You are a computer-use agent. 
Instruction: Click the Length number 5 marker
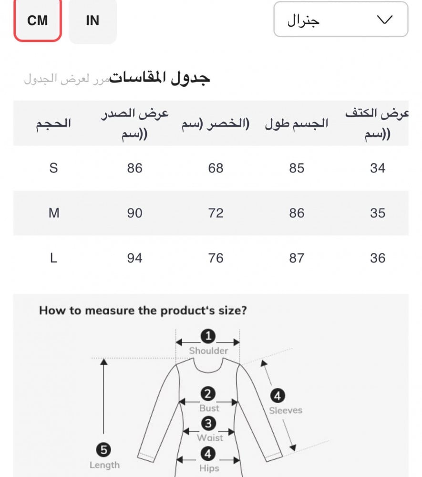(104, 449)
